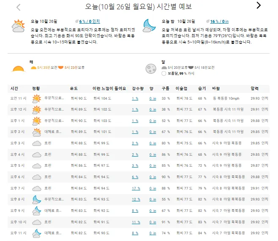Open 2 % precipitation link at 오후 4 시

135,154
